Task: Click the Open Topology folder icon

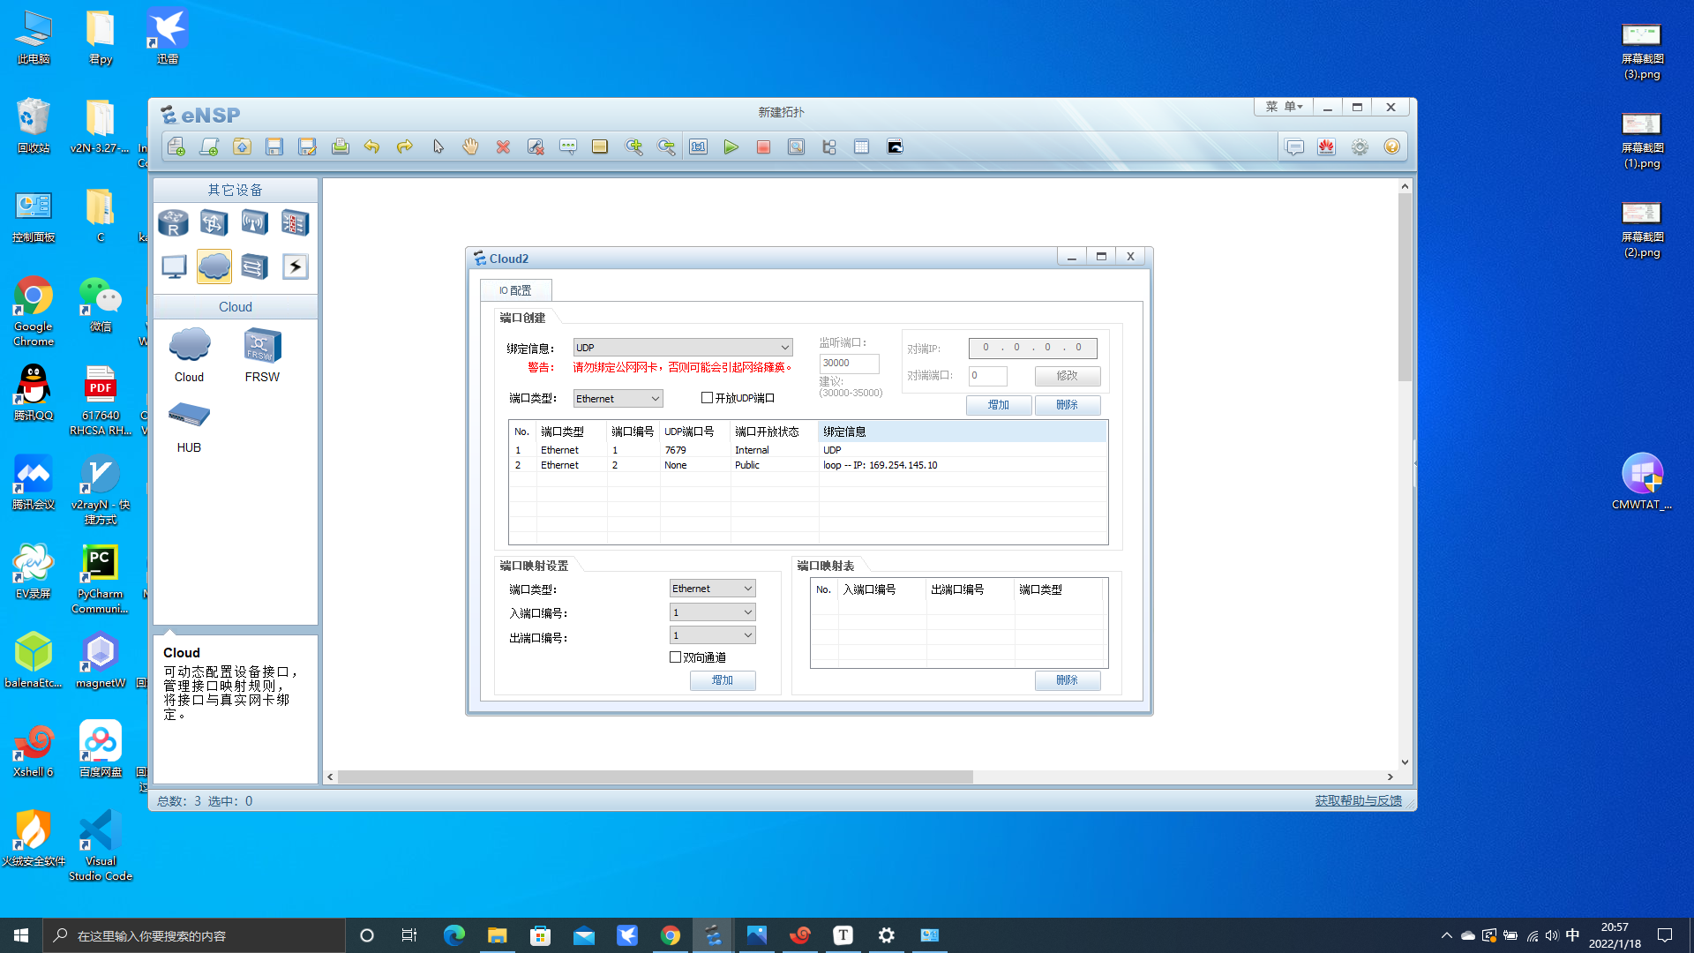Action: (x=242, y=147)
